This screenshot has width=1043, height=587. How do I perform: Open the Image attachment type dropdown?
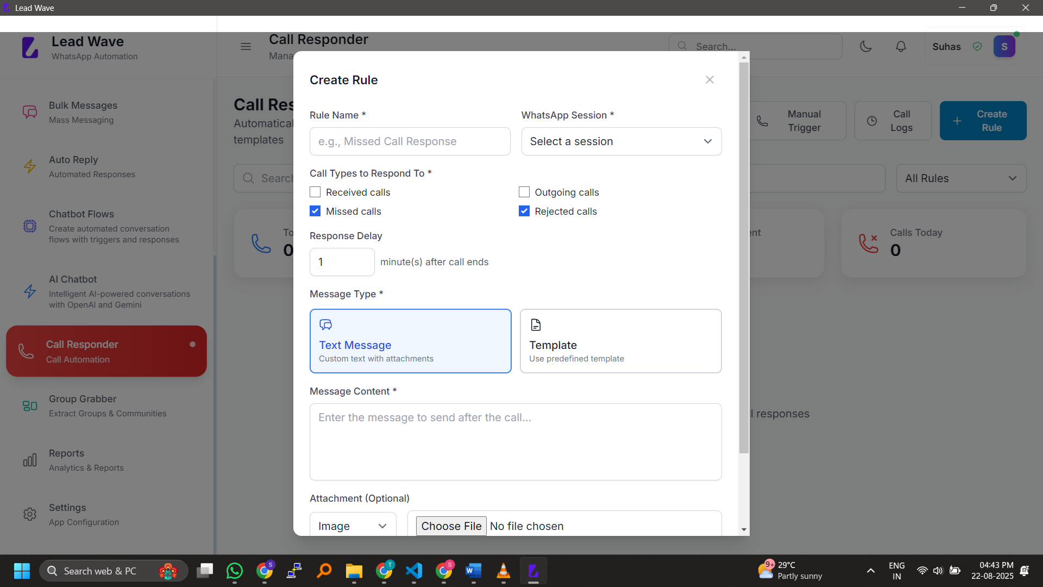[x=353, y=526]
